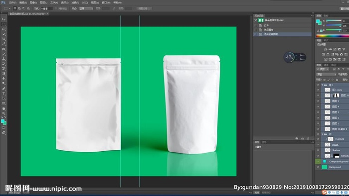This screenshot has height=196, width=349.
Task: Click the foreground color swatch in toolbar
Action: pyautogui.click(x=2, y=121)
